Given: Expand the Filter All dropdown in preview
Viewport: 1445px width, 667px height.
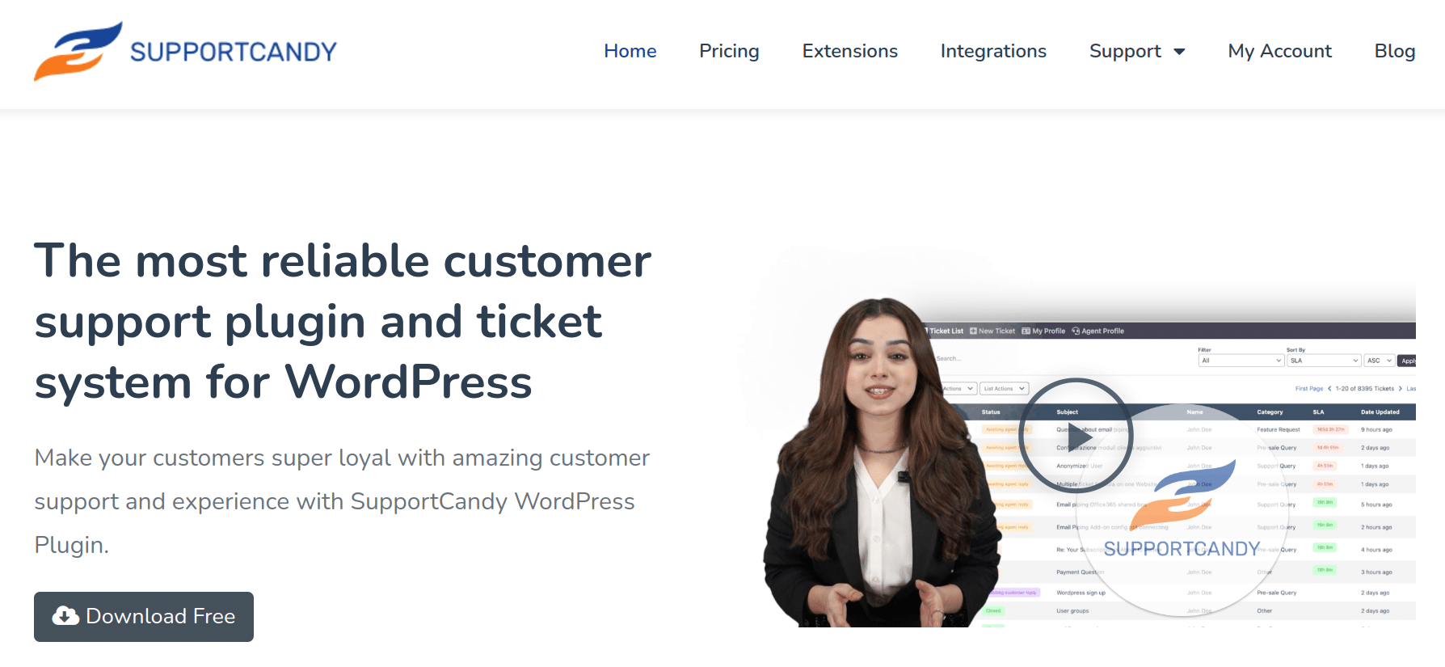Looking at the screenshot, I should pyautogui.click(x=1241, y=361).
